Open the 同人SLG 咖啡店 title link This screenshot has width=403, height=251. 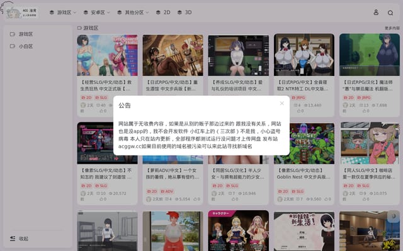point(369,174)
